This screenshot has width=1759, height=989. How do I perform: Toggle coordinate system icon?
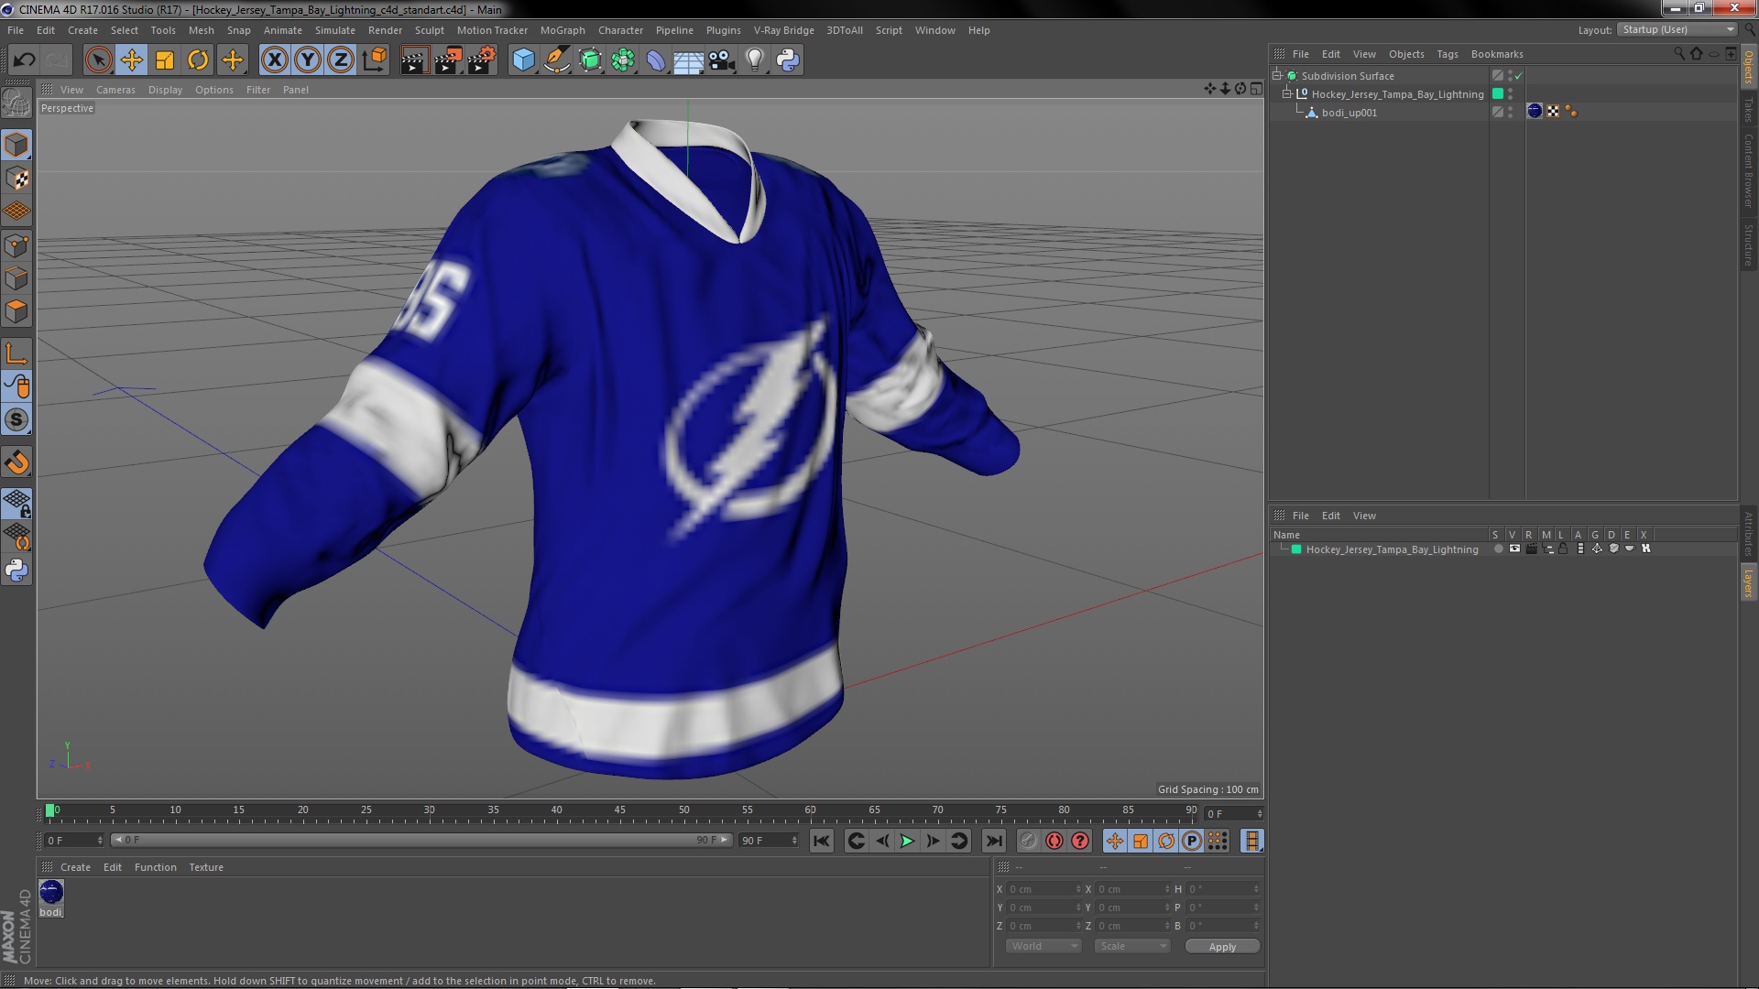(x=374, y=60)
